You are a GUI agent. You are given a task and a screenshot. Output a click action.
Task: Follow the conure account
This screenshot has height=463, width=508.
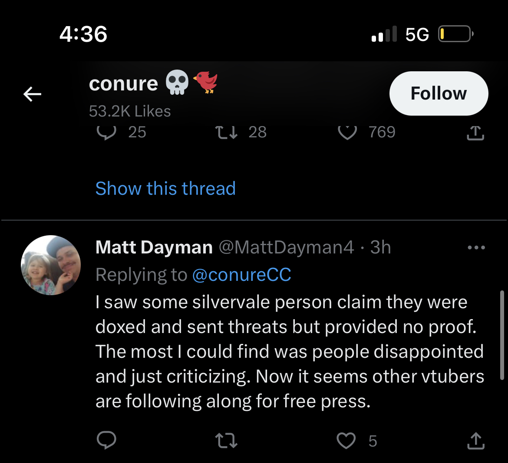(x=439, y=93)
